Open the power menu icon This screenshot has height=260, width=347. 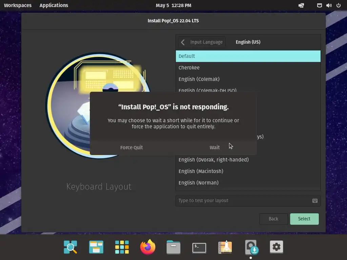(339, 5)
